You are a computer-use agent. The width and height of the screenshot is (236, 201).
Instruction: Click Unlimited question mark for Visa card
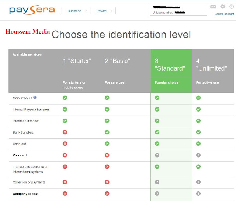(x=198, y=155)
